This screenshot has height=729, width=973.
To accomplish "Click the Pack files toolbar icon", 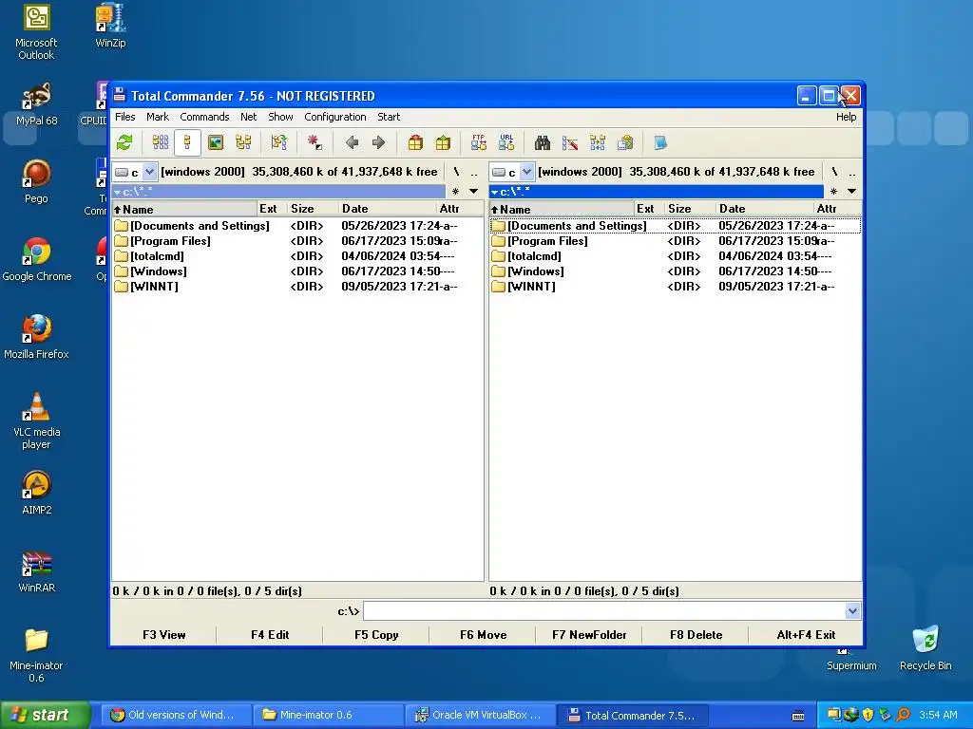I will [x=415, y=143].
